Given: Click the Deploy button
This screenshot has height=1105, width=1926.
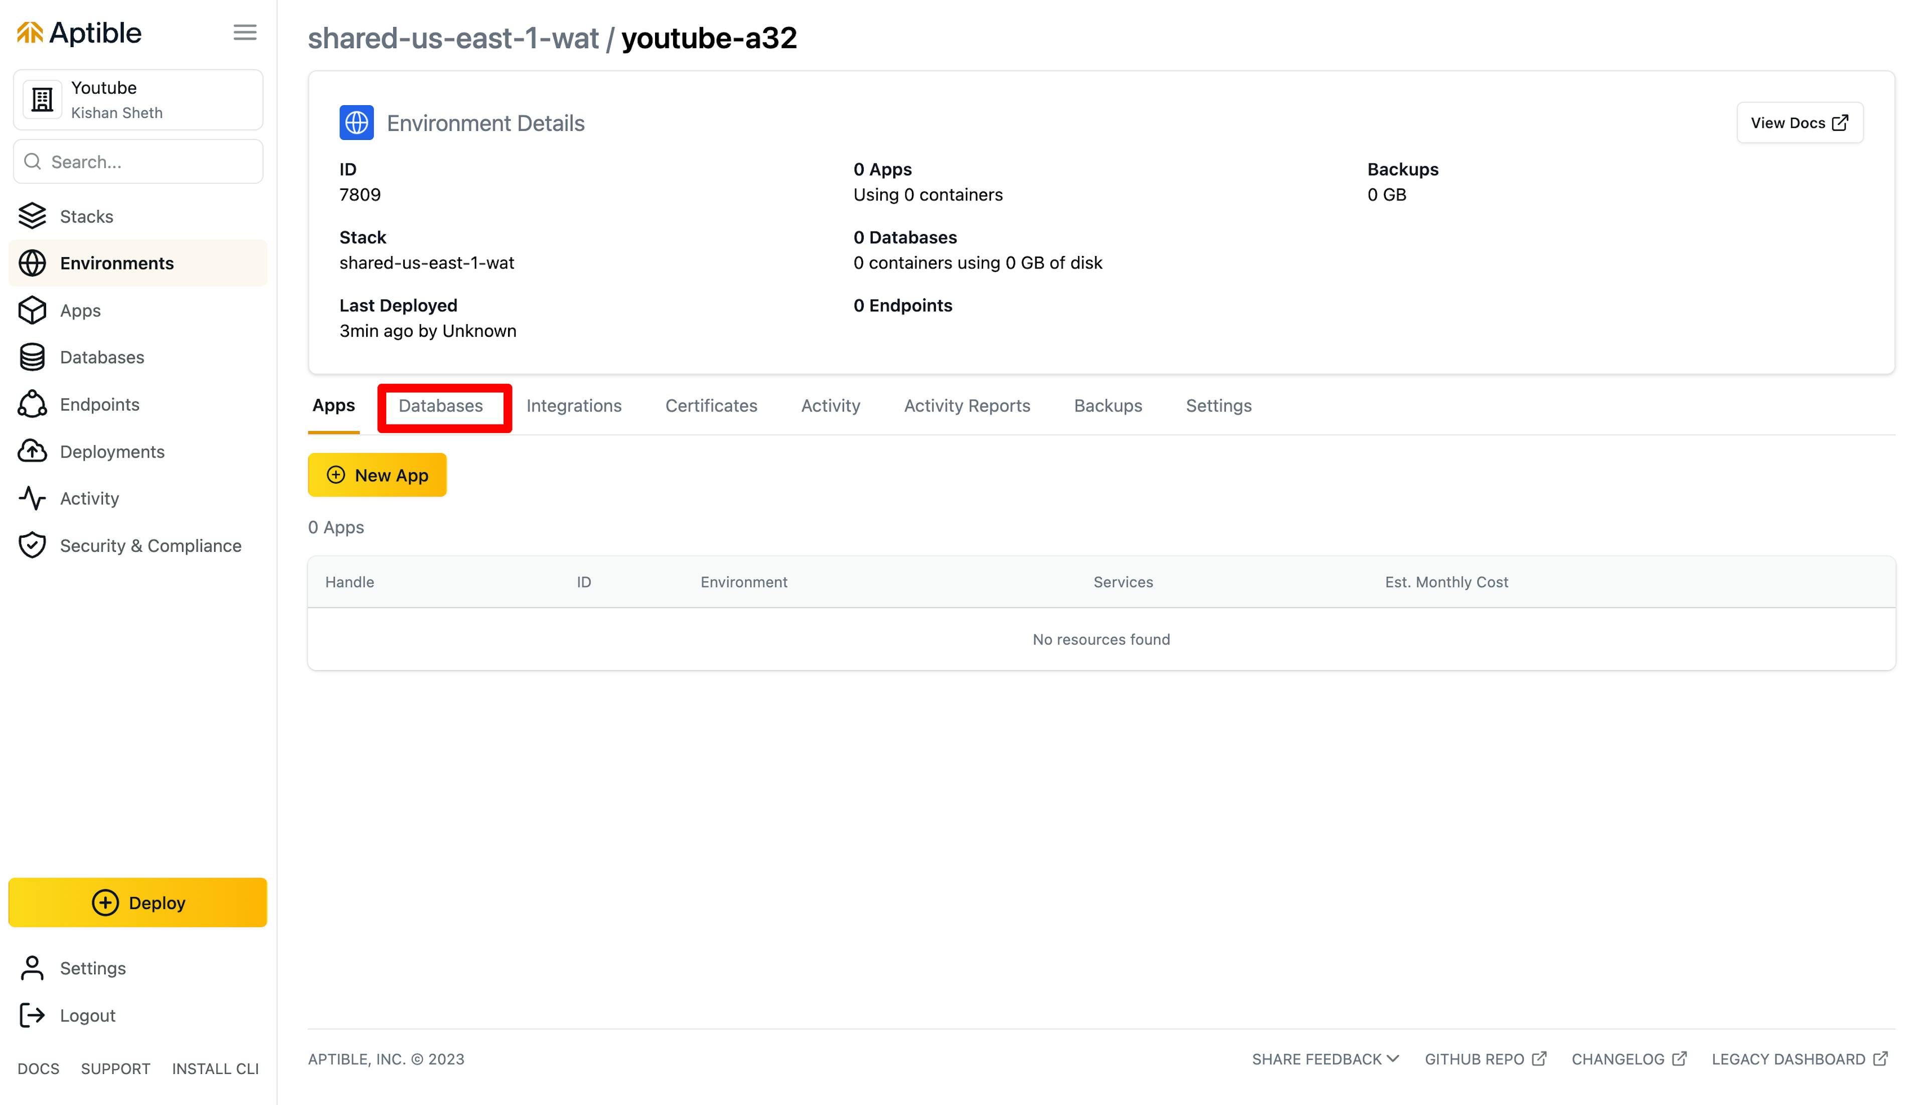Looking at the screenshot, I should pos(136,903).
